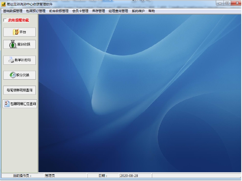Click the printer icon on 帐单补打印
The height and width of the screenshot is (181, 242).
tap(11, 60)
